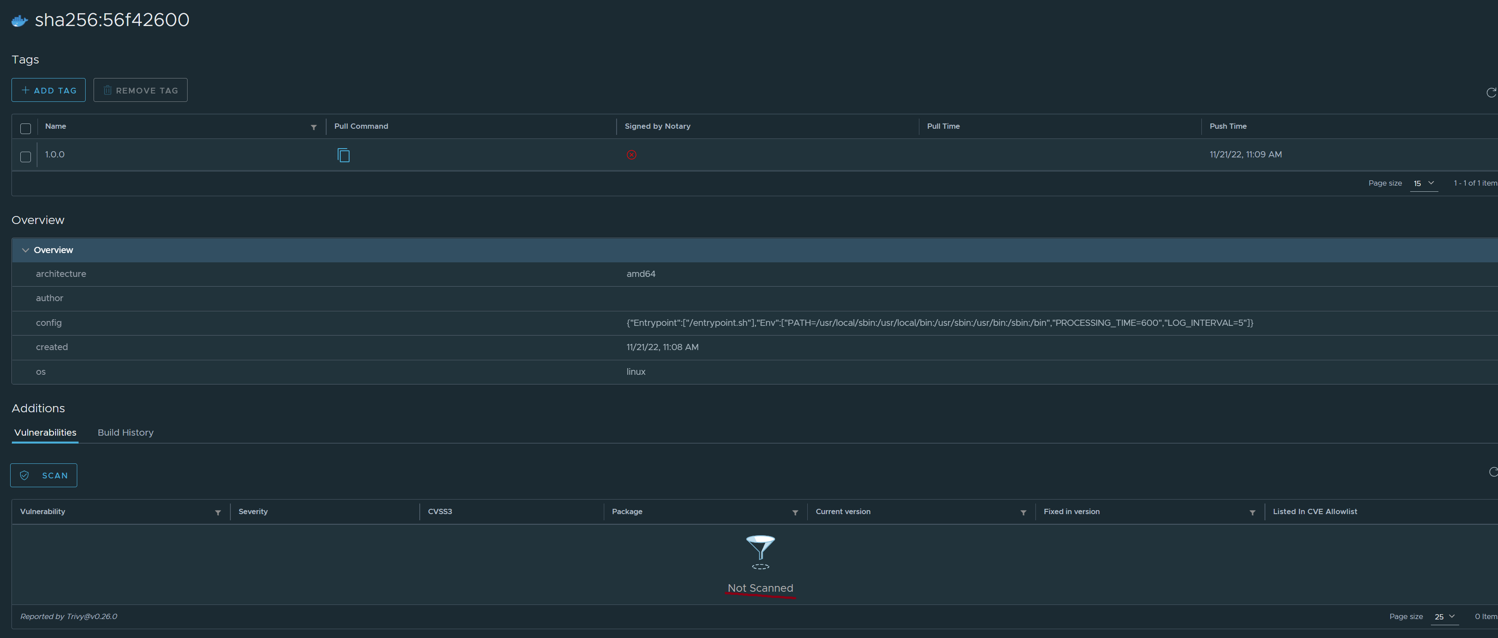Click the config JSON value in Overview

[x=939, y=322]
